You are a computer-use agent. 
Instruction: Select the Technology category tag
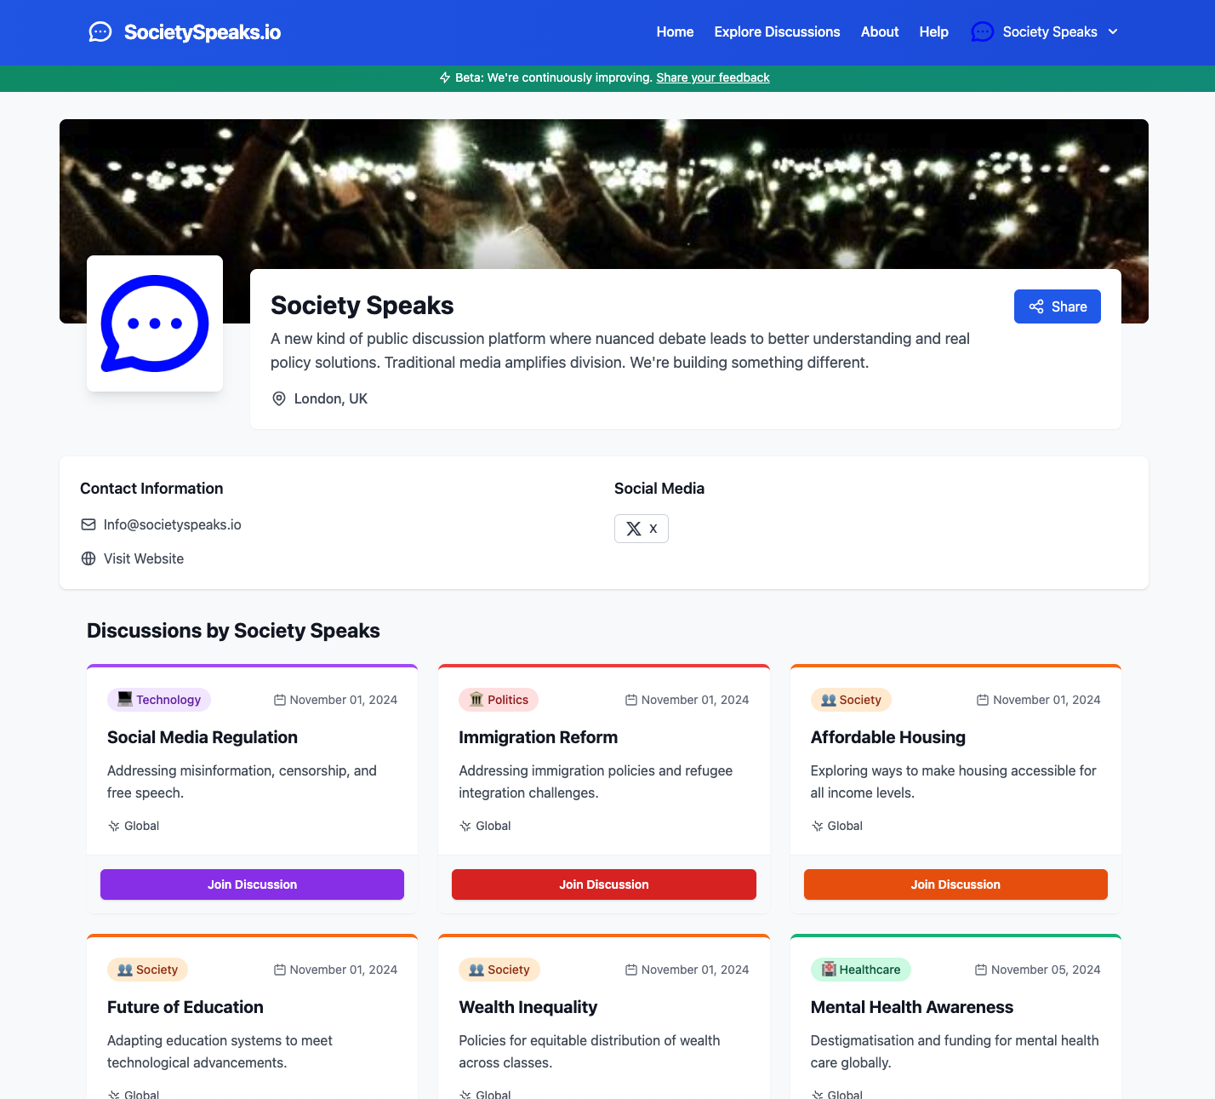(159, 700)
